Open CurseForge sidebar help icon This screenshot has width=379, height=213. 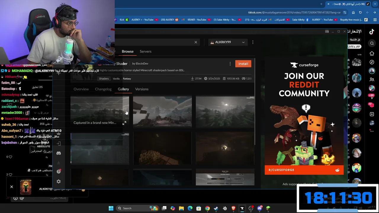point(59,172)
